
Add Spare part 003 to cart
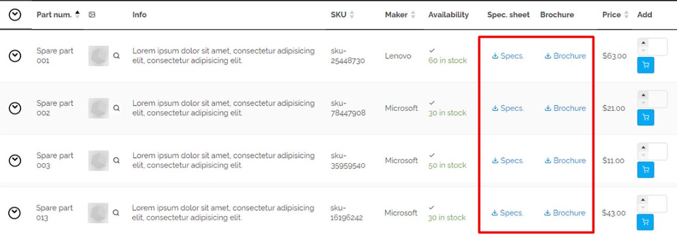point(646,170)
